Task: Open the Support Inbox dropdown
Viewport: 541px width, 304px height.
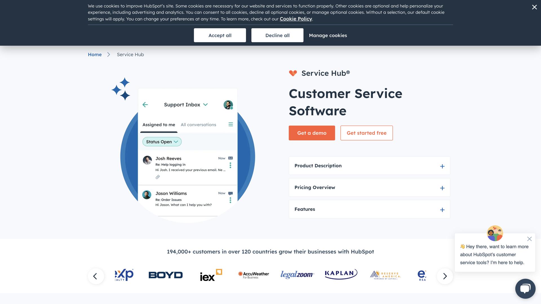Action: [x=205, y=104]
